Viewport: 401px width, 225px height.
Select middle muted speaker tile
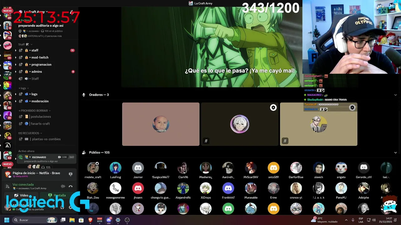tap(240, 124)
